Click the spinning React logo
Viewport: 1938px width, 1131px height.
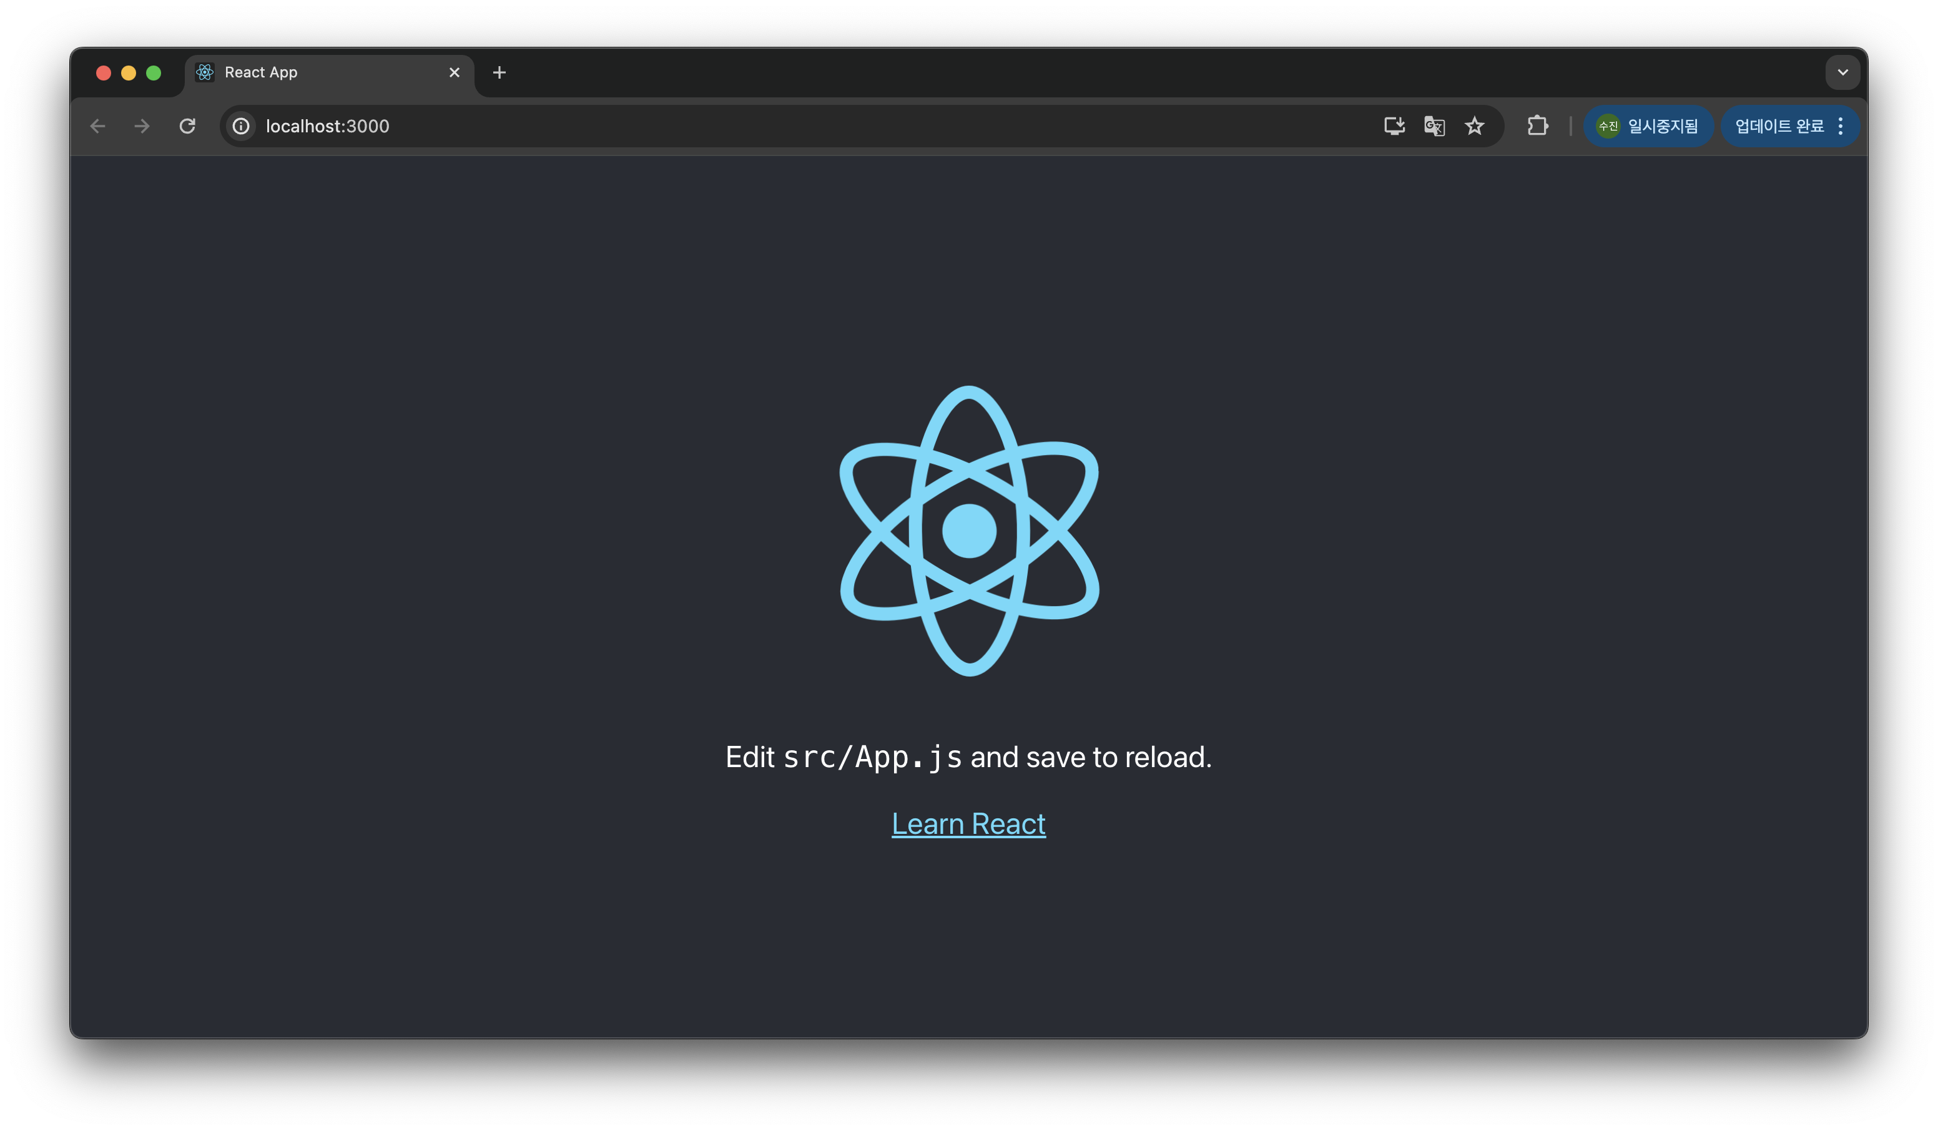tap(969, 531)
